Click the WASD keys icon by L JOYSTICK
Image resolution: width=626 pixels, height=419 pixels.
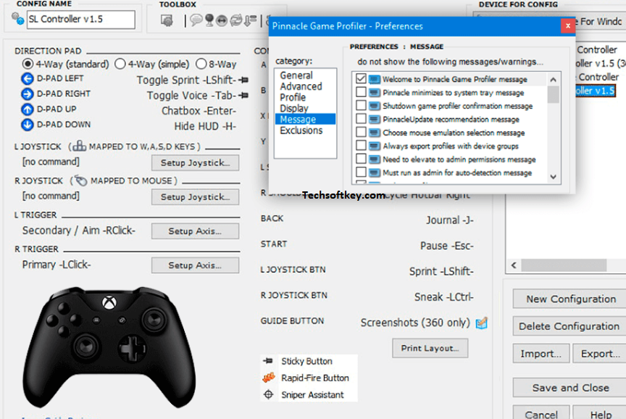coord(79,146)
